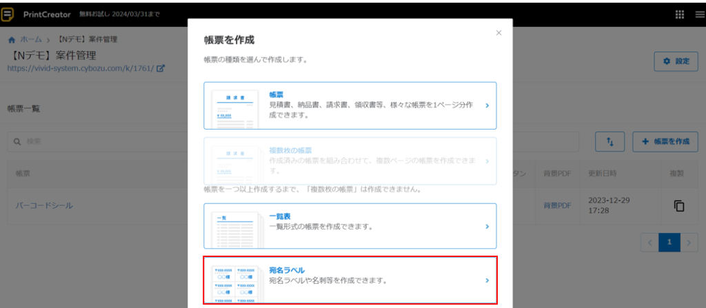The width and height of the screenshot is (706, 308).
Task: Click the 背景PDF column header
Action: pos(557,174)
